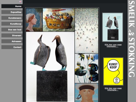Screen dimensions: 136x102
Task: Click the sailor with hat painting
Action: [x=87, y=93]
